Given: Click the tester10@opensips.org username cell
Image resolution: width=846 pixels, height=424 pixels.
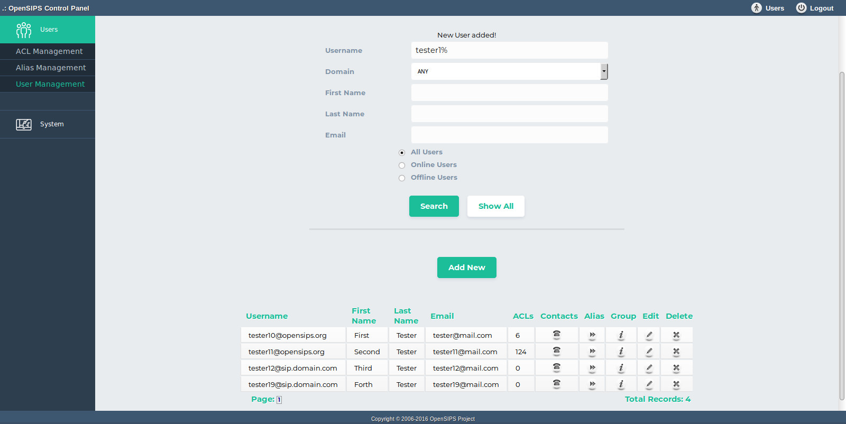Looking at the screenshot, I should click(x=293, y=335).
